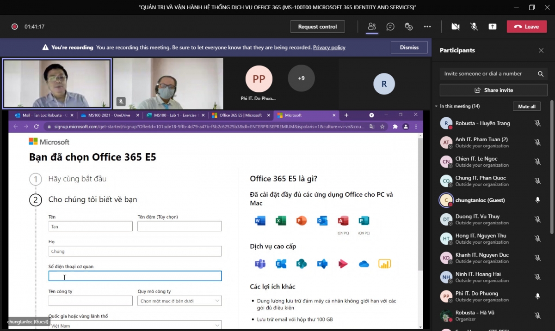Screen dimensions: 555x331
Task: Click the browser Back arrow
Action: pyautogui.click(x=15, y=126)
